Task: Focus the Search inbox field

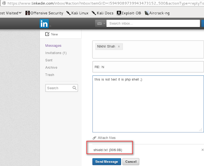Action: [x=153, y=24]
